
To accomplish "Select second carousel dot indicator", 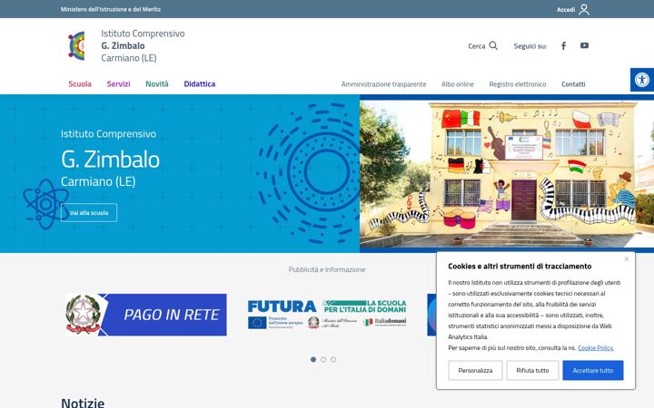I will click(x=323, y=359).
